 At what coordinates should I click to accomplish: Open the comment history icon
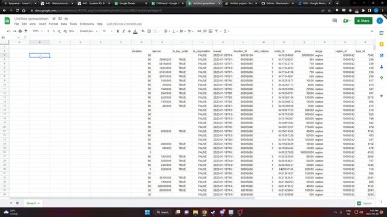334,20
